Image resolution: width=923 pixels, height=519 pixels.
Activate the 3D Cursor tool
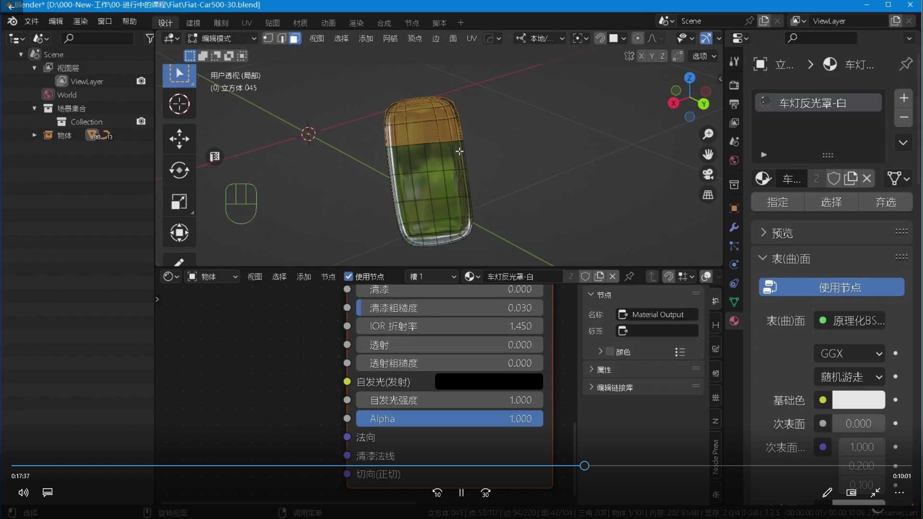tap(179, 104)
